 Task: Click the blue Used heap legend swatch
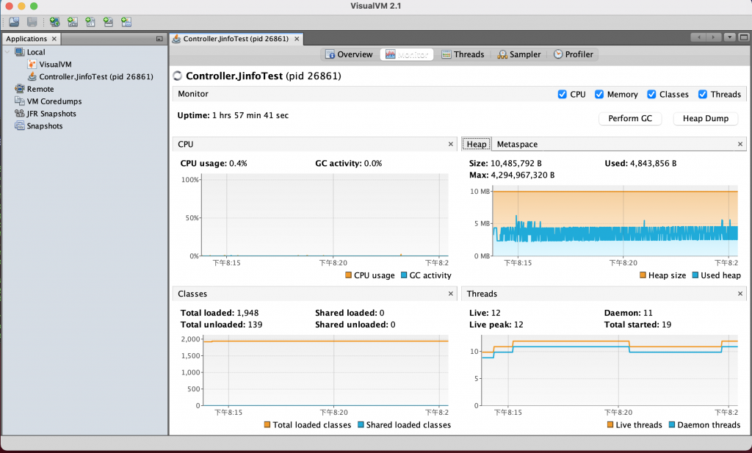click(695, 275)
